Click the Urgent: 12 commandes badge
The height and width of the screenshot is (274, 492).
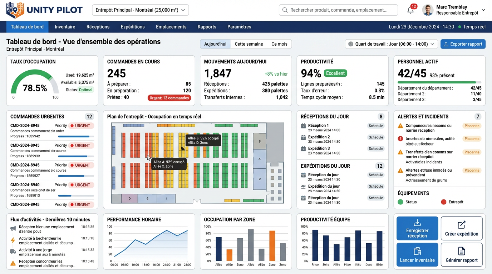[169, 98]
